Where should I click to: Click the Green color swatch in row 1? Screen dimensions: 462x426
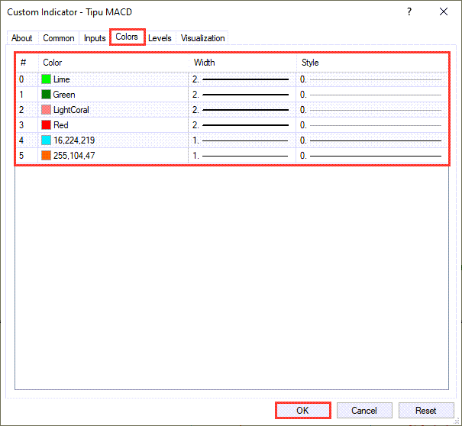pos(47,95)
